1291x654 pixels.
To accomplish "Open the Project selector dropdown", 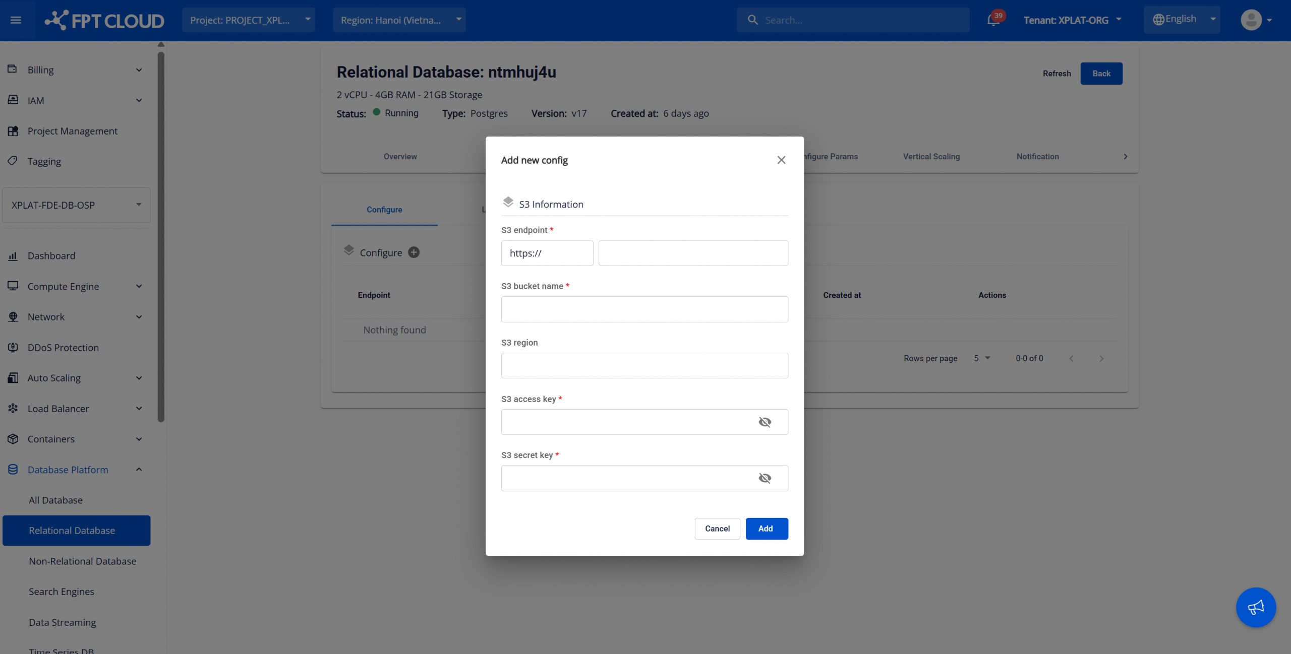I will point(248,20).
